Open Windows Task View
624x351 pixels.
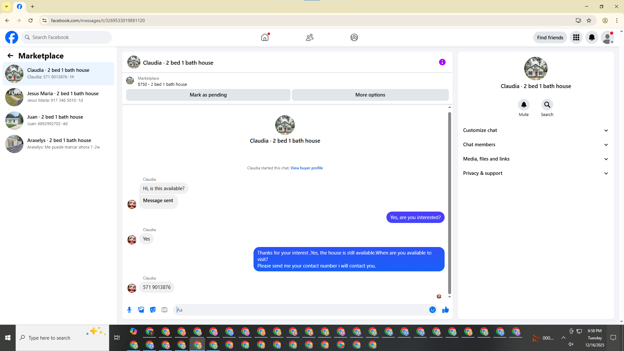(x=117, y=338)
